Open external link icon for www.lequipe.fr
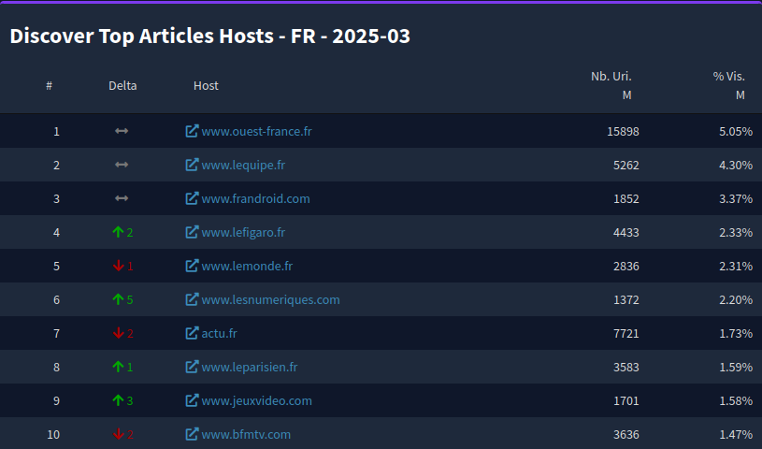Image resolution: width=762 pixels, height=449 pixels. pyautogui.click(x=192, y=165)
